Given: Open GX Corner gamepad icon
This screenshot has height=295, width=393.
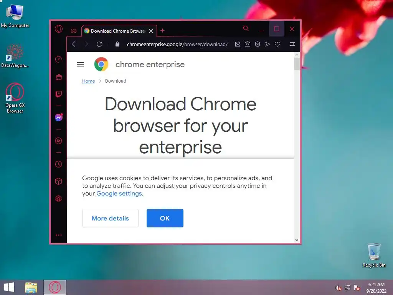Looking at the screenshot, I should pos(74,31).
